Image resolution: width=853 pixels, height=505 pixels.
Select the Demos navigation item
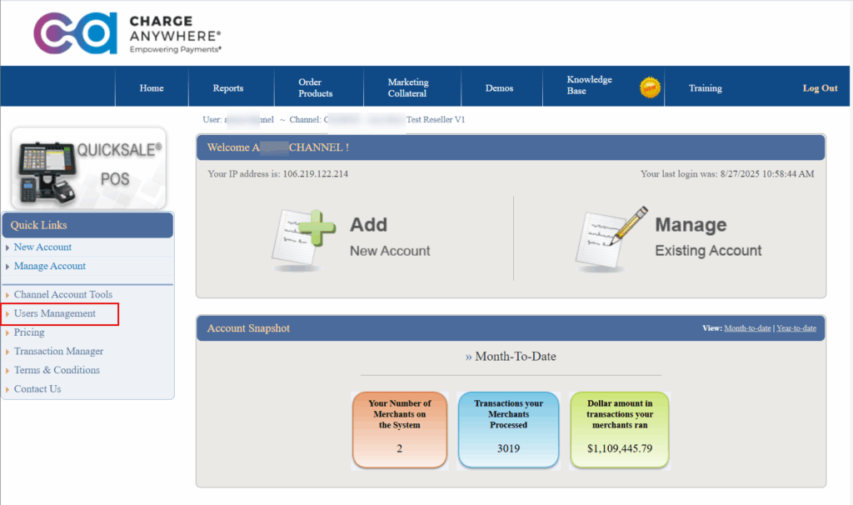pyautogui.click(x=499, y=88)
